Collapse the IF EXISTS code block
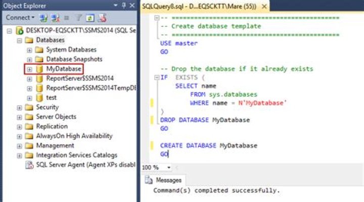This screenshot has width=364, height=202. click(157, 77)
